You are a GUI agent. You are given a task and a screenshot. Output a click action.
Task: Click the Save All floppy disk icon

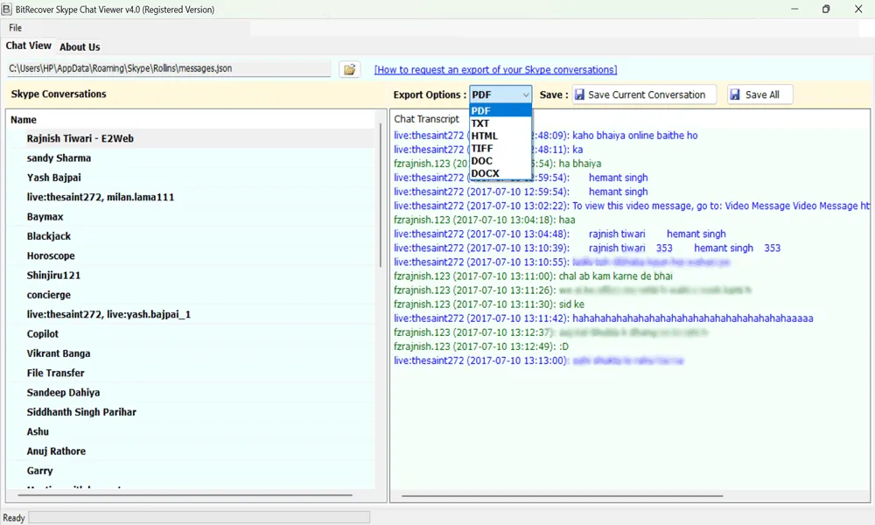pos(734,94)
